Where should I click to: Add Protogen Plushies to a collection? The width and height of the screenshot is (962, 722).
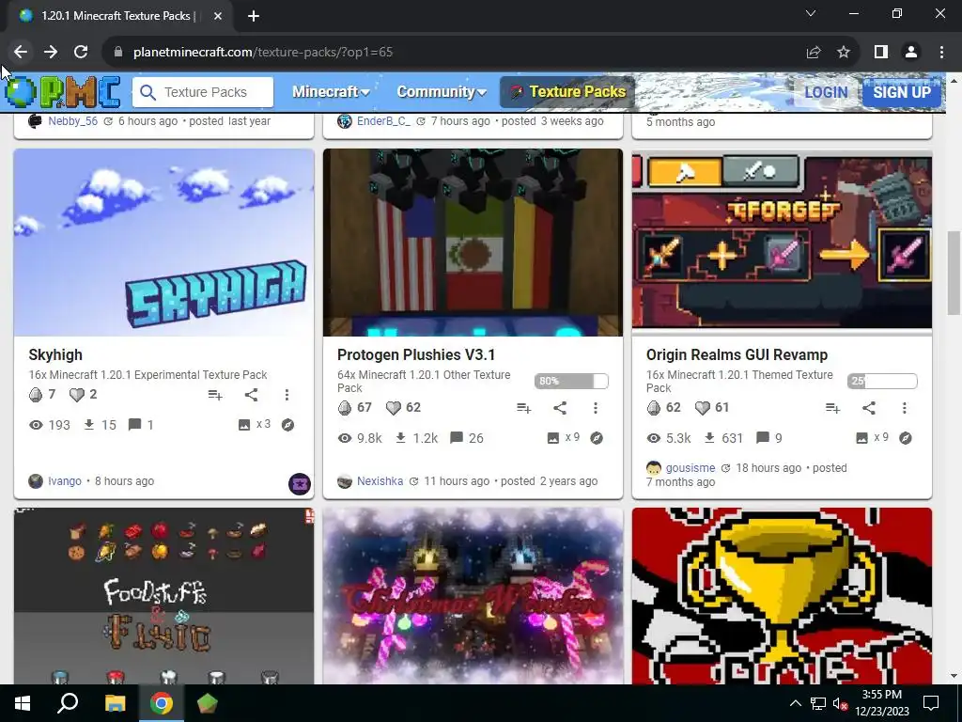pyautogui.click(x=523, y=408)
